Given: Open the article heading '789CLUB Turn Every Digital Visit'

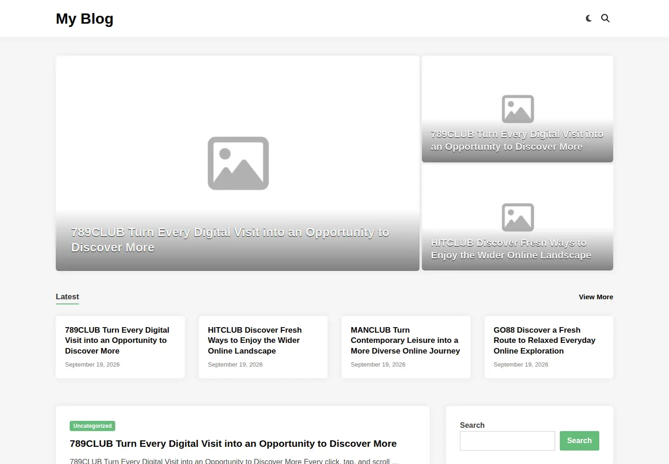Looking at the screenshot, I should (x=233, y=444).
